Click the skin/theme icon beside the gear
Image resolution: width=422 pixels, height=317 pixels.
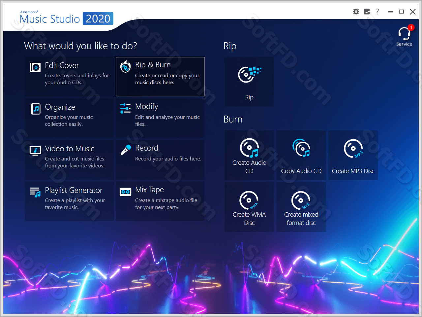[x=367, y=12]
